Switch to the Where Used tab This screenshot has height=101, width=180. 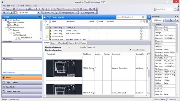[x=62, y=43]
